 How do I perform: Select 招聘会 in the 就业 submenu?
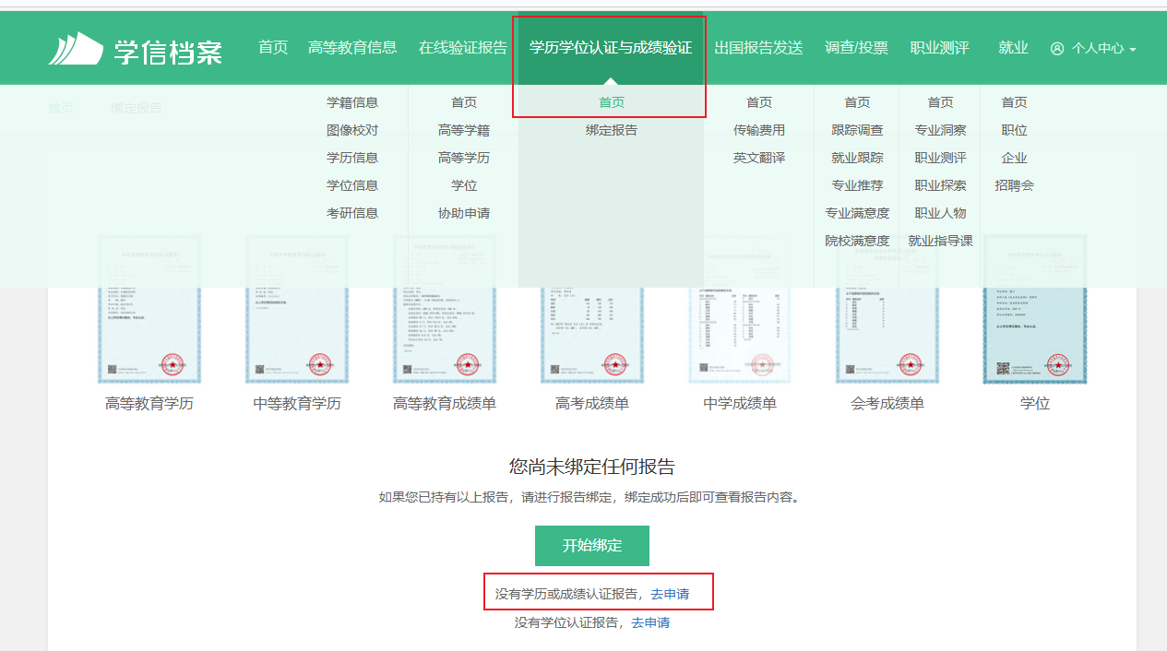[x=1014, y=185]
